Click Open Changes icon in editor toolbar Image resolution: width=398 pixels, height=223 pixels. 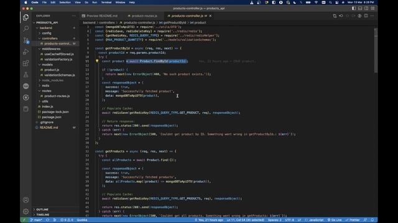tap(335, 15)
